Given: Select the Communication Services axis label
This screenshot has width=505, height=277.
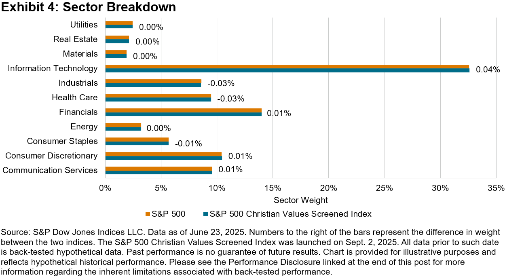Looking at the screenshot, I should tap(50, 170).
